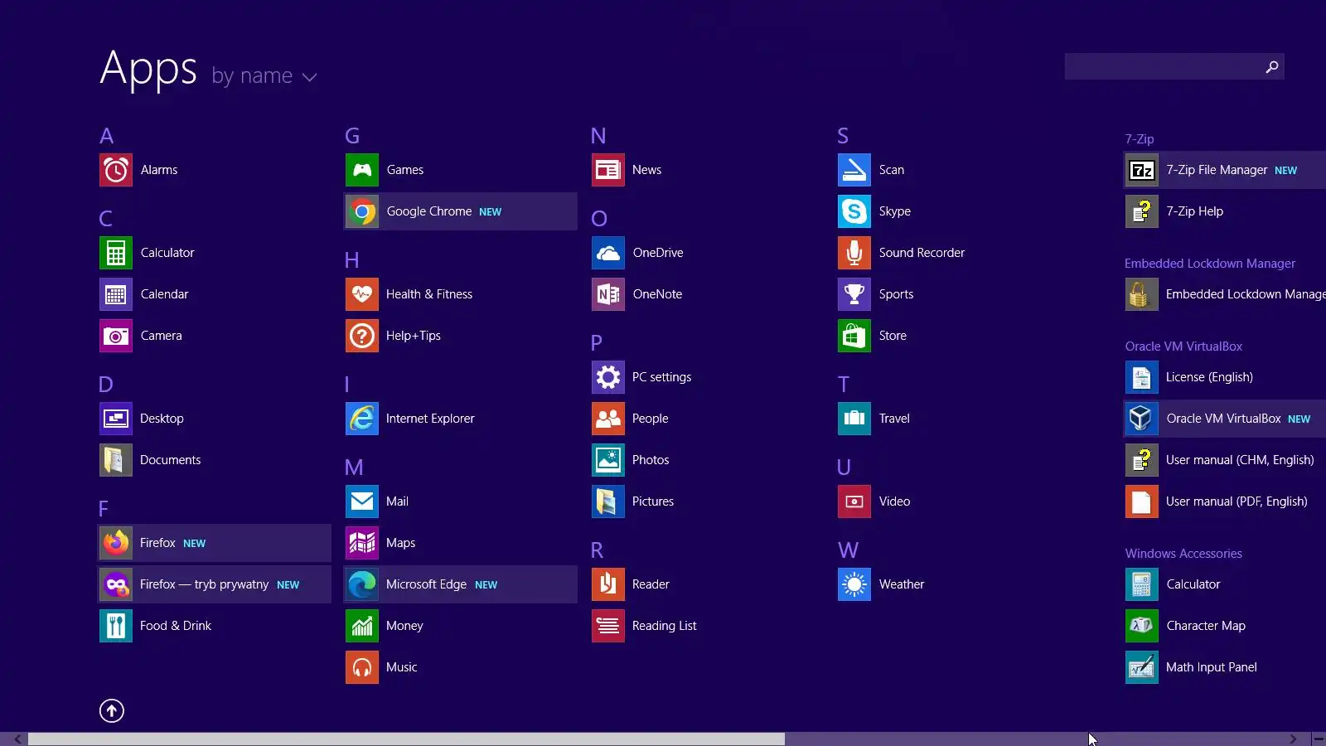Open the Weather app icon

(854, 584)
